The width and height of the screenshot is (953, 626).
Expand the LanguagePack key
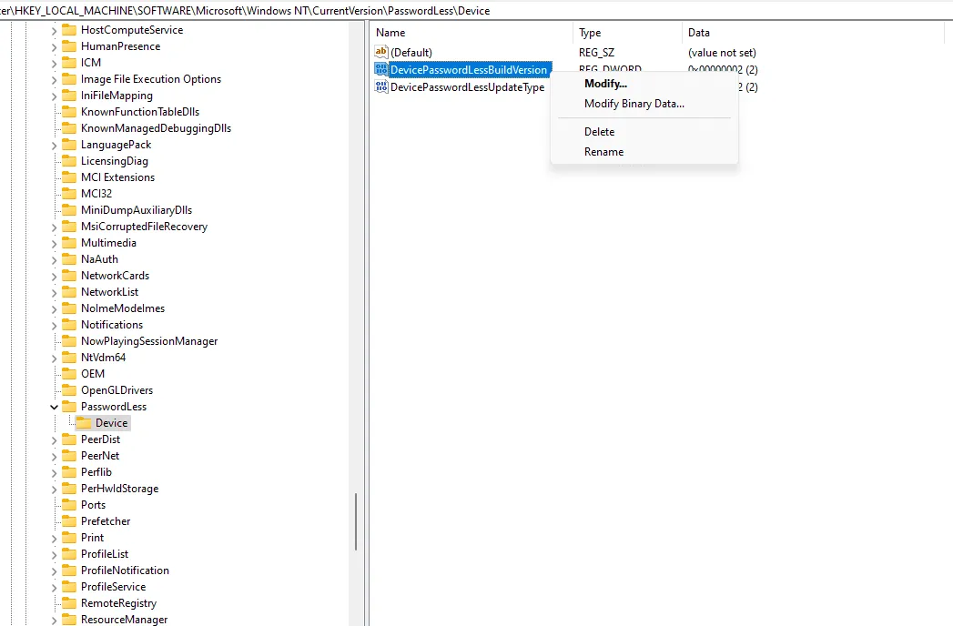click(54, 146)
